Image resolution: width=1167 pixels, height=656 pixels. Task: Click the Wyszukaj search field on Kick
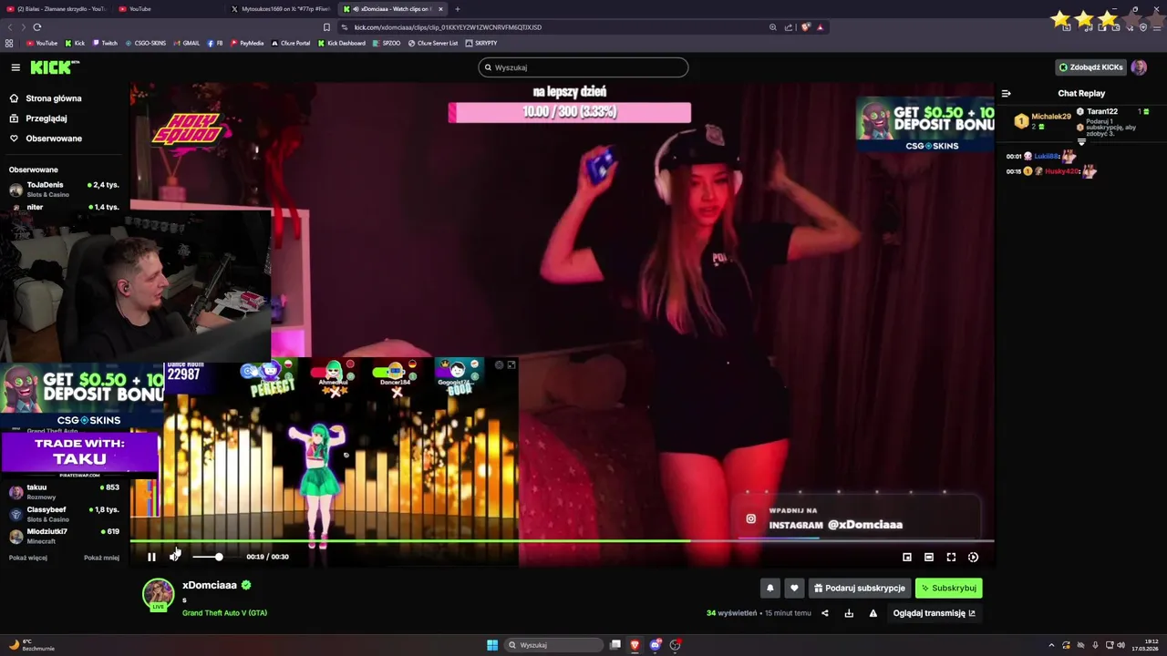tap(583, 67)
